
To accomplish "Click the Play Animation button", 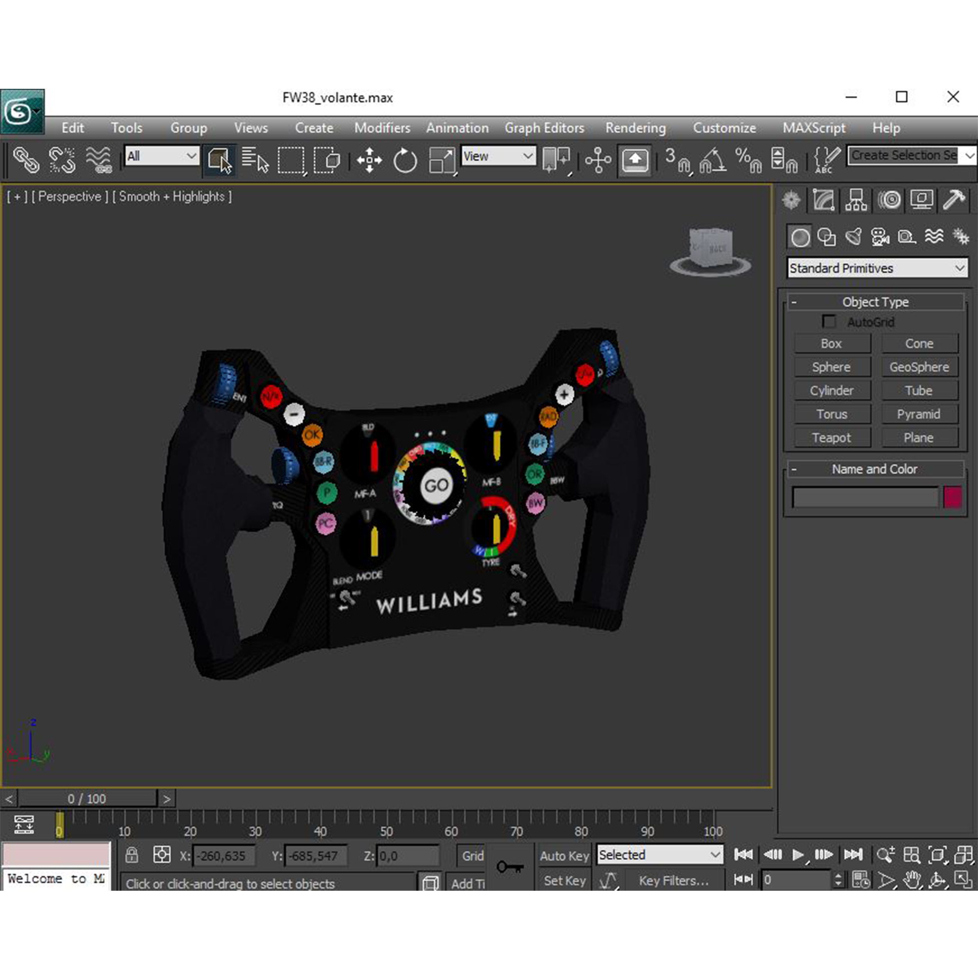I will [x=798, y=855].
